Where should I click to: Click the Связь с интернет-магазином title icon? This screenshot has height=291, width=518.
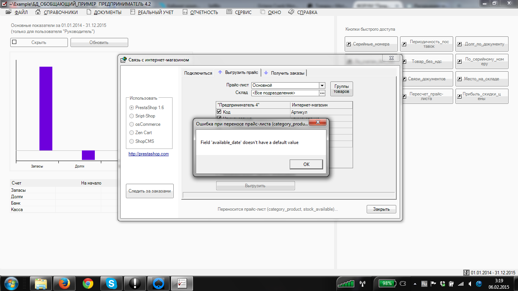tap(123, 59)
